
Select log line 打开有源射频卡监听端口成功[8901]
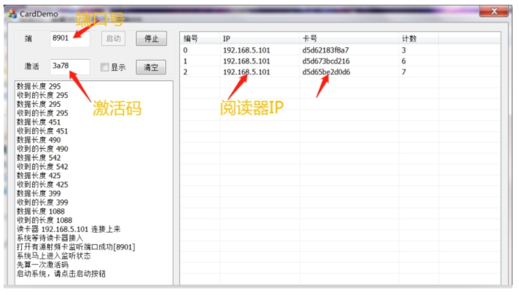(76, 247)
